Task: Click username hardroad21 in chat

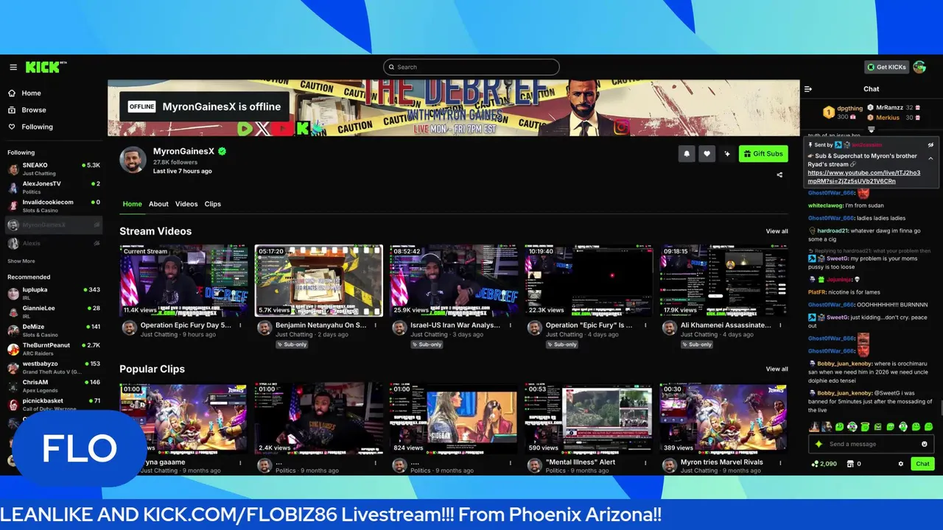Action: [x=832, y=230]
